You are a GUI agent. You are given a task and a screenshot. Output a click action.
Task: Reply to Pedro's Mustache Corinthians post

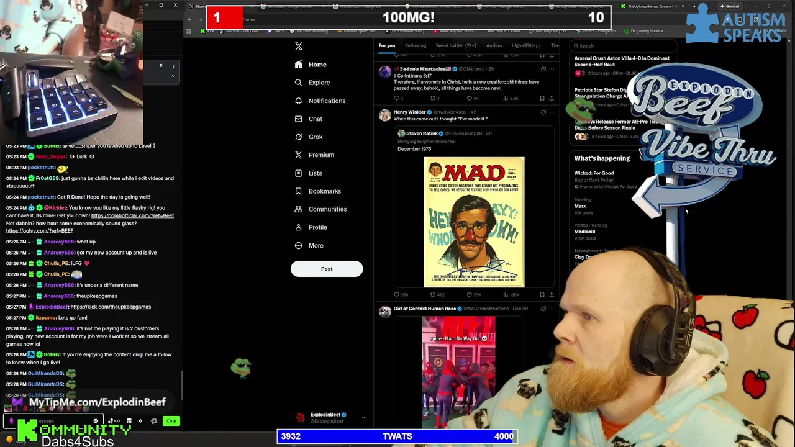point(398,98)
